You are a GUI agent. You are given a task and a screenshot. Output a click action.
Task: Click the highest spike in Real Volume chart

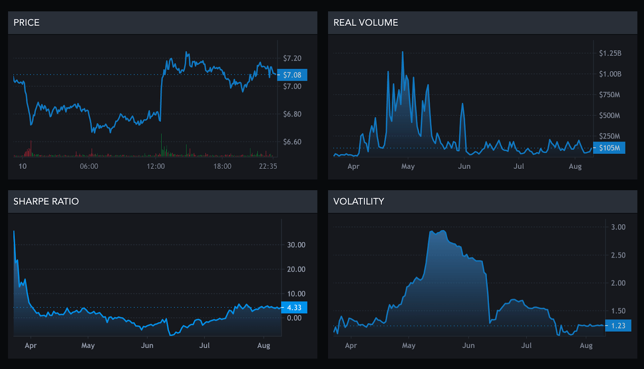point(402,52)
